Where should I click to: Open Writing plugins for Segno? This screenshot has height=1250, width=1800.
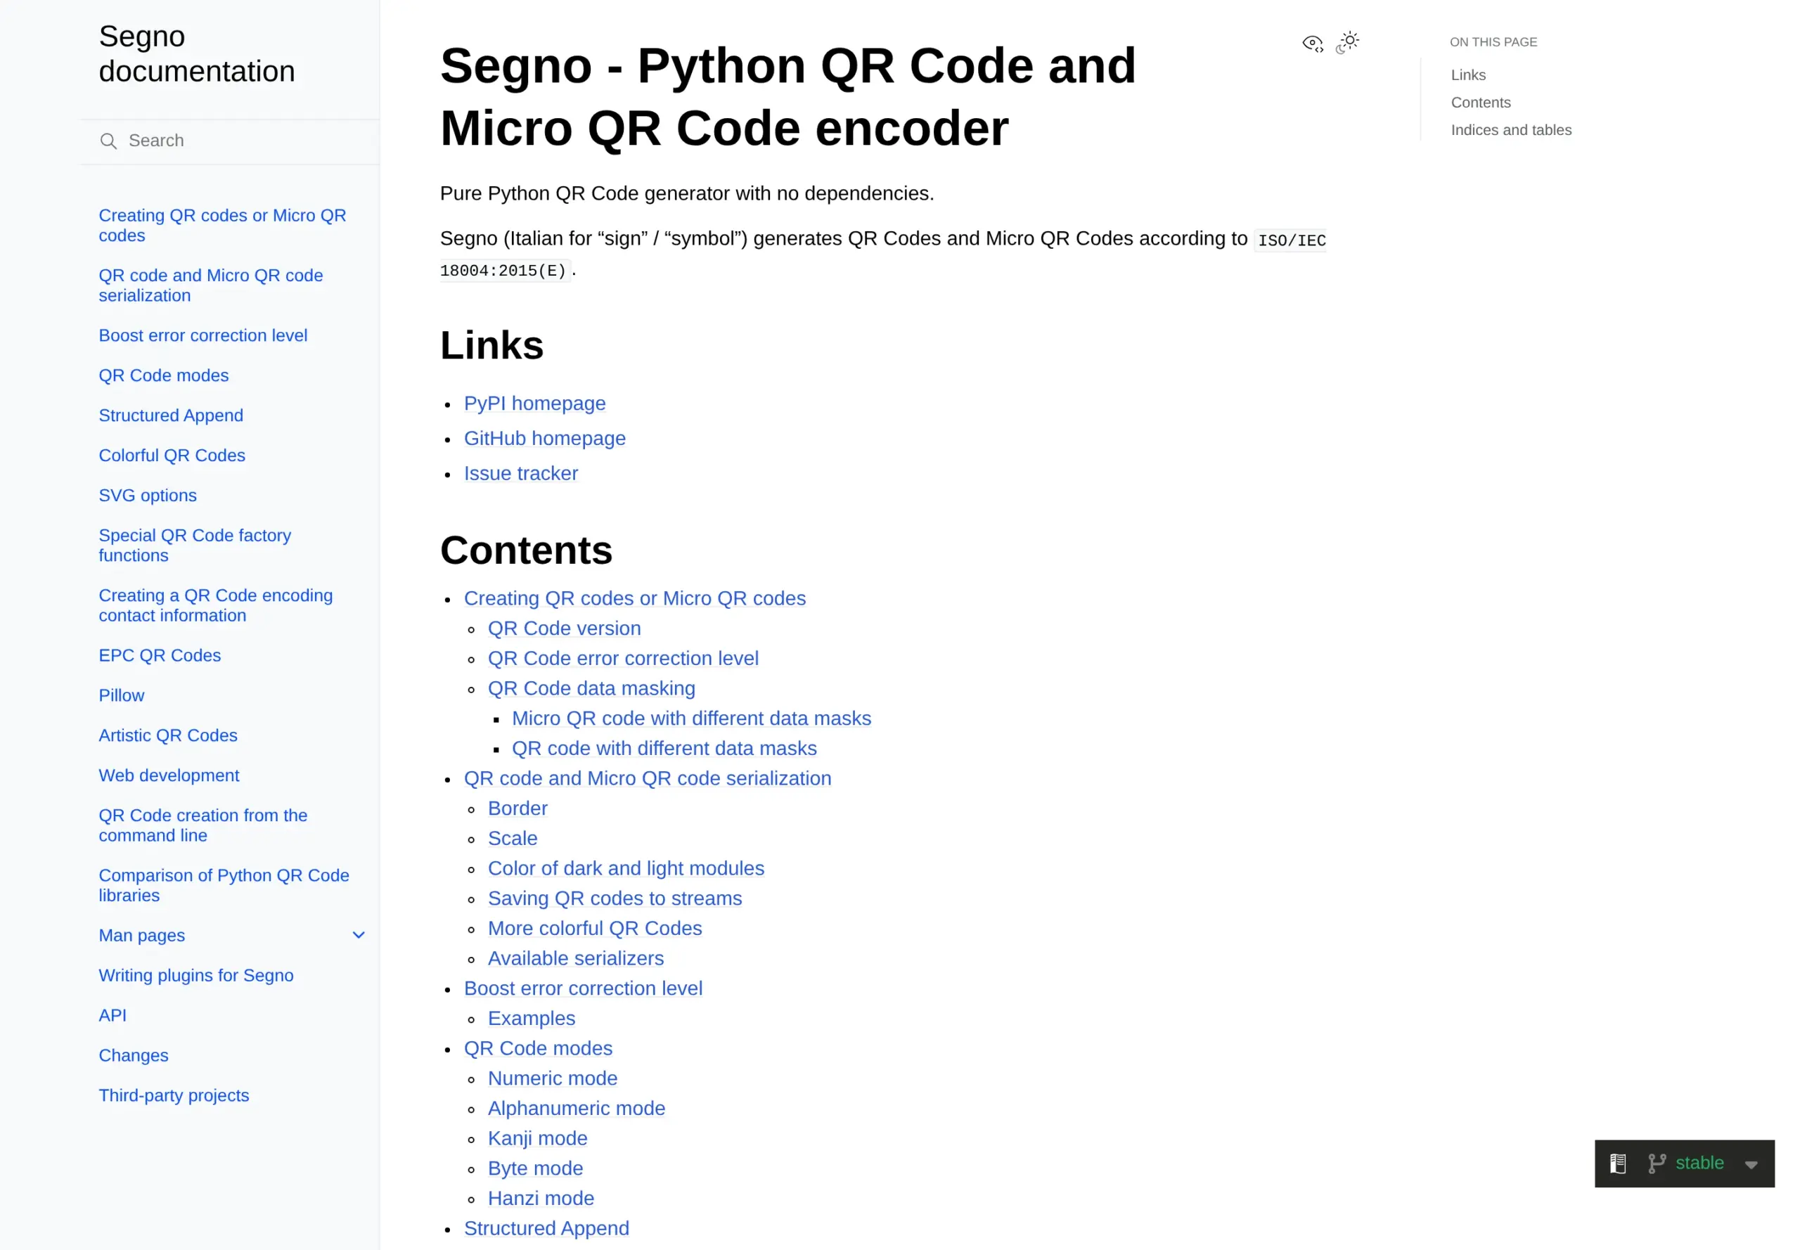point(196,974)
